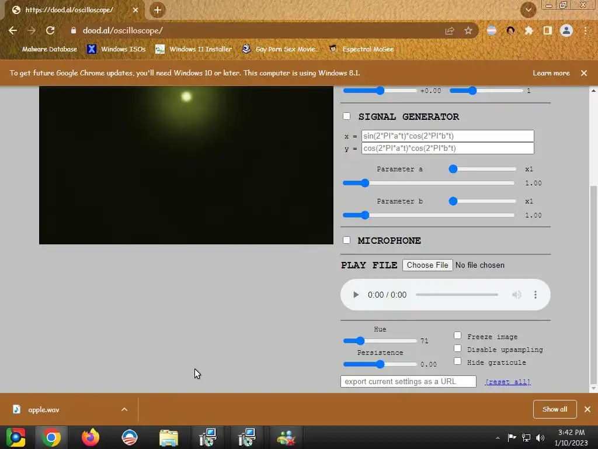Open downloaded apple.wav file
Image resolution: width=598 pixels, height=449 pixels.
[43, 410]
